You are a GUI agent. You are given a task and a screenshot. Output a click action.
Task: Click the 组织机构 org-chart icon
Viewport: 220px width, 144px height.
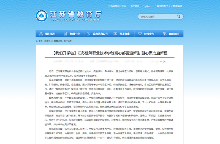41,34
